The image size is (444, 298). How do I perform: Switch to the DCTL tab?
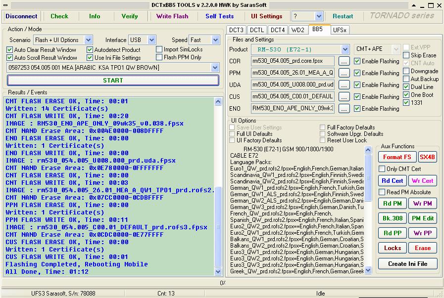point(257,30)
